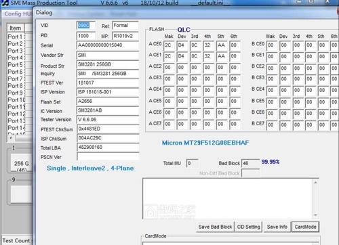Viewport: 339px width, 245px height.
Task: Click scroll down arrow in log box
Action: [x=315, y=215]
